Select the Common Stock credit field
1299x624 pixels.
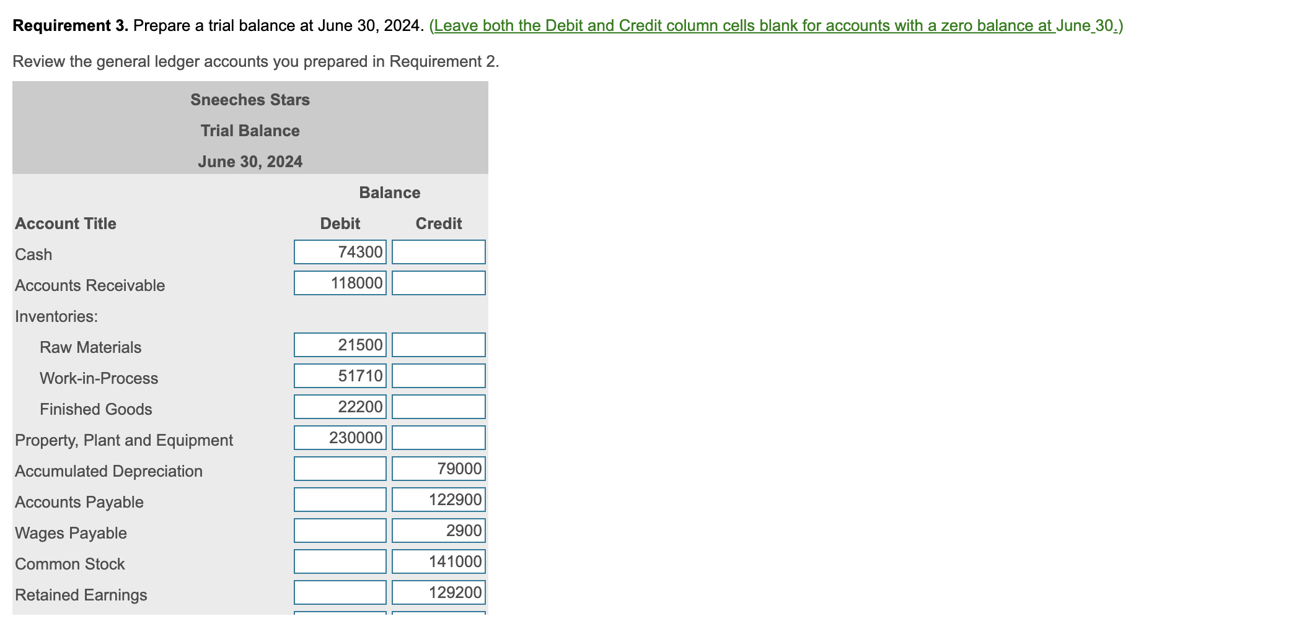439,561
